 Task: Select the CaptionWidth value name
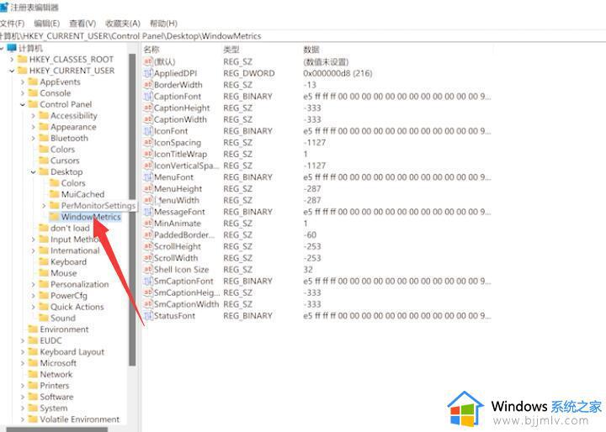[180, 119]
